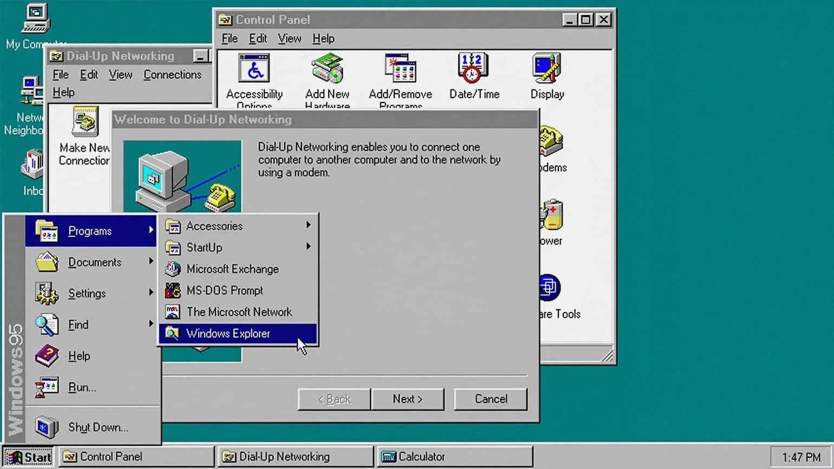Open the Accessibility Options icon
834x469 pixels.
(x=254, y=70)
